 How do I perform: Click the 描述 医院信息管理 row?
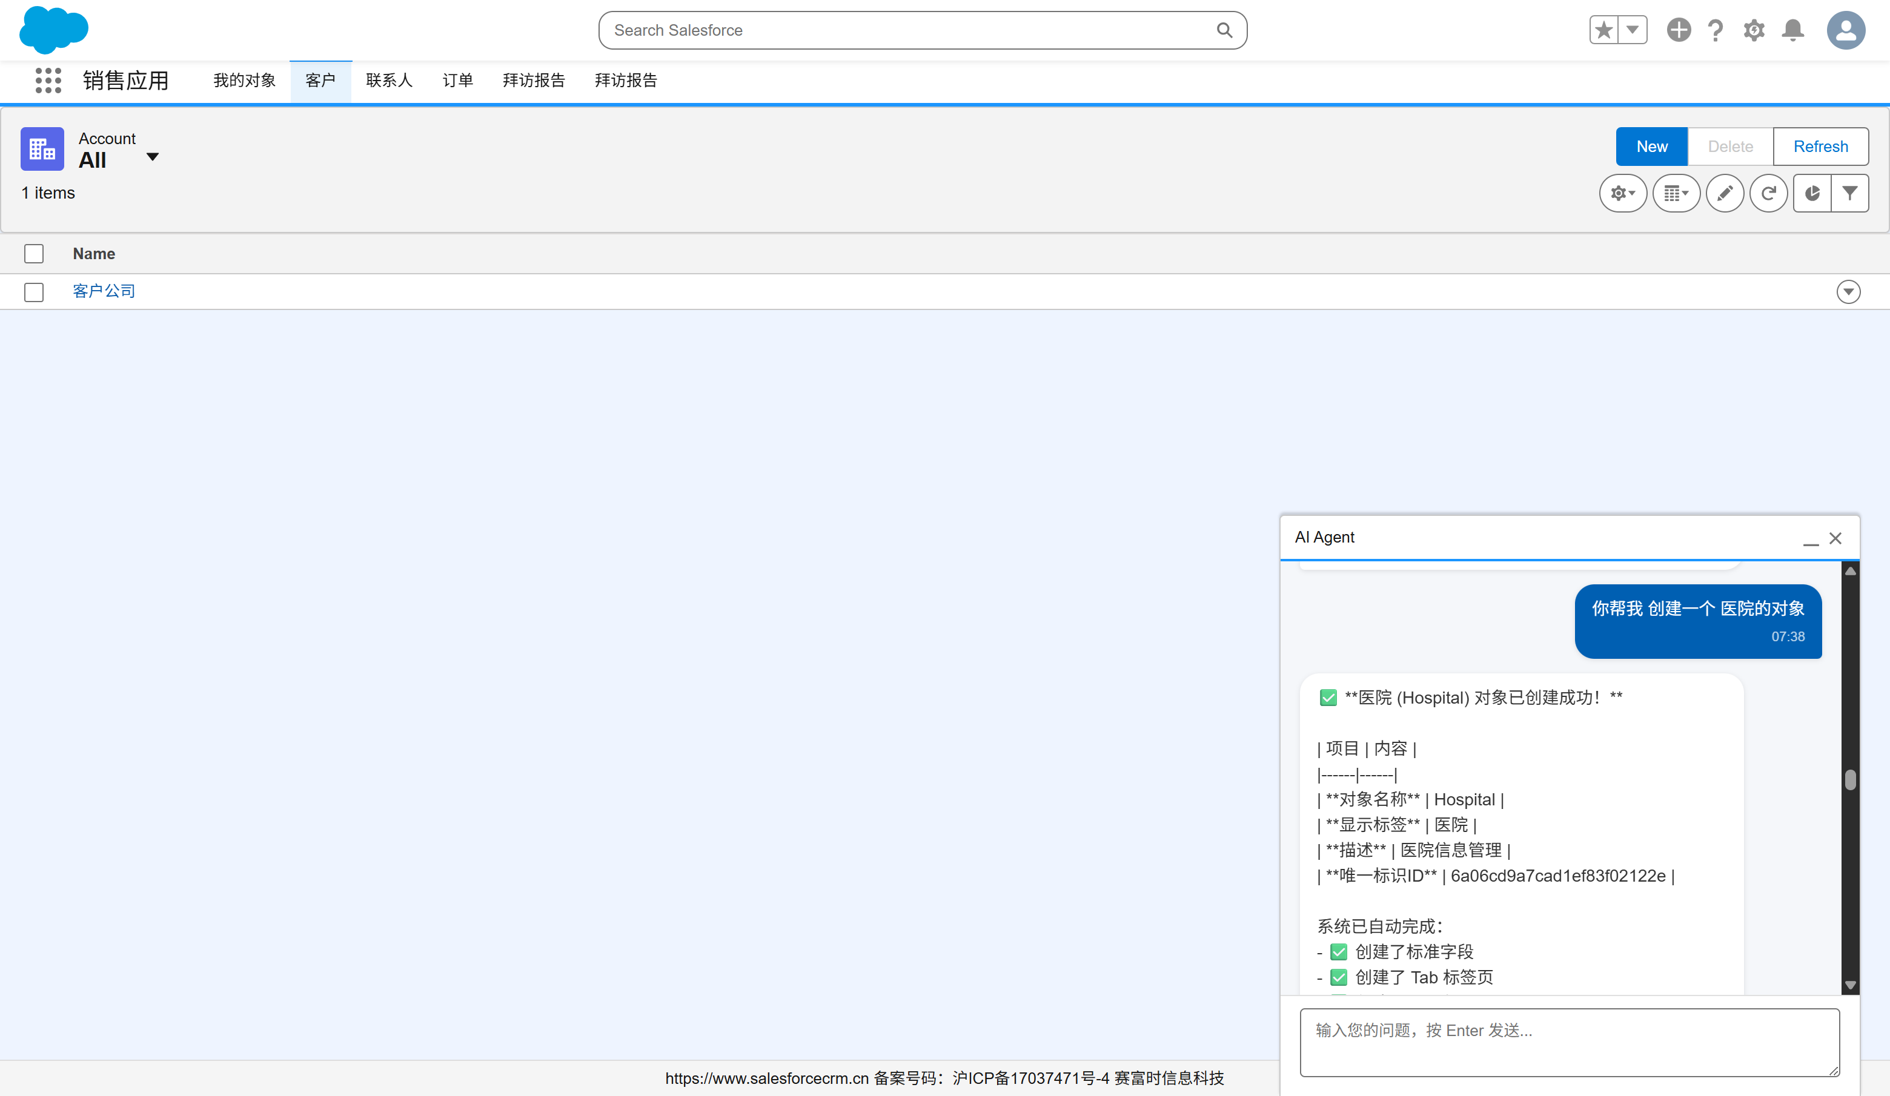click(x=1414, y=850)
